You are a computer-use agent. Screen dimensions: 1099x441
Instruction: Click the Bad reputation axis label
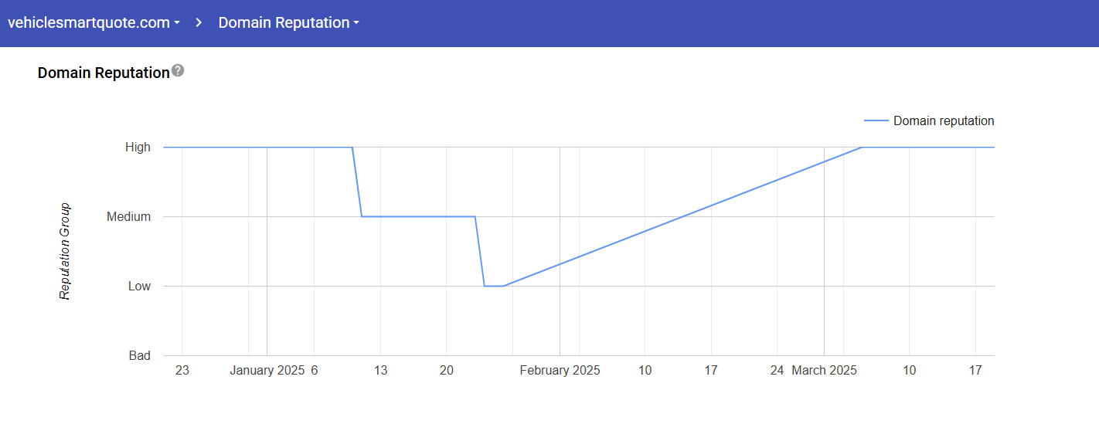click(139, 356)
